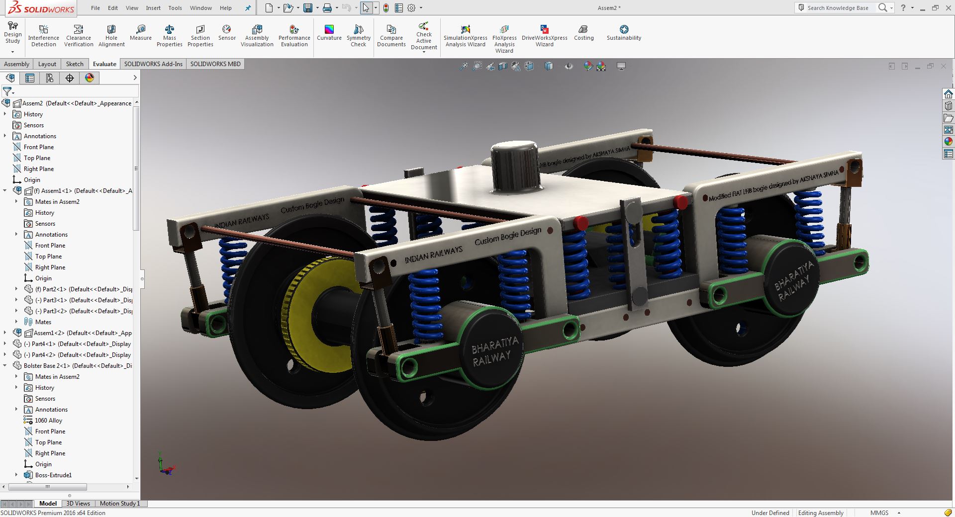Expand the Design Study dropdown
The height and width of the screenshot is (517, 955).
12,52
